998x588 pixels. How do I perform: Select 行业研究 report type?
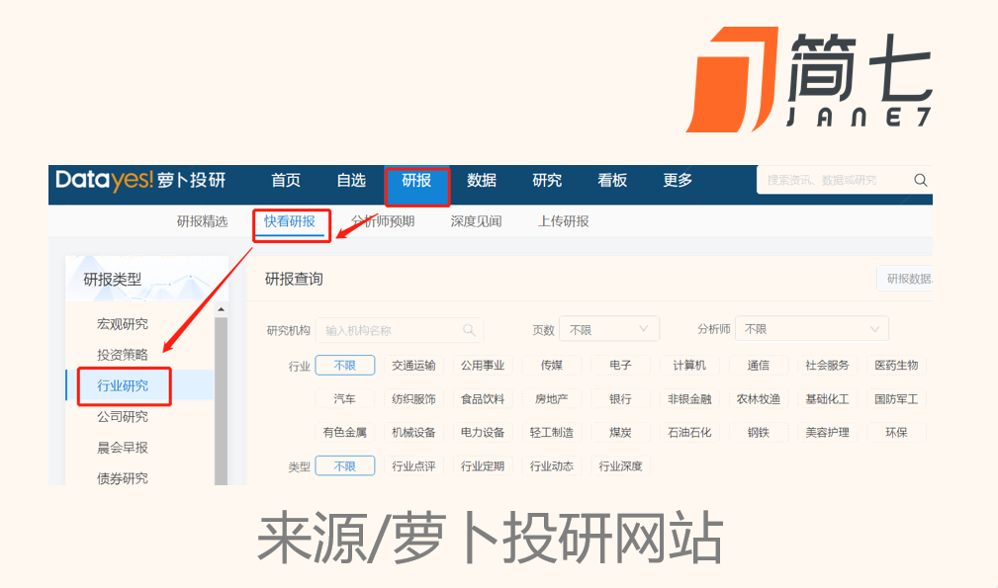coord(123,385)
